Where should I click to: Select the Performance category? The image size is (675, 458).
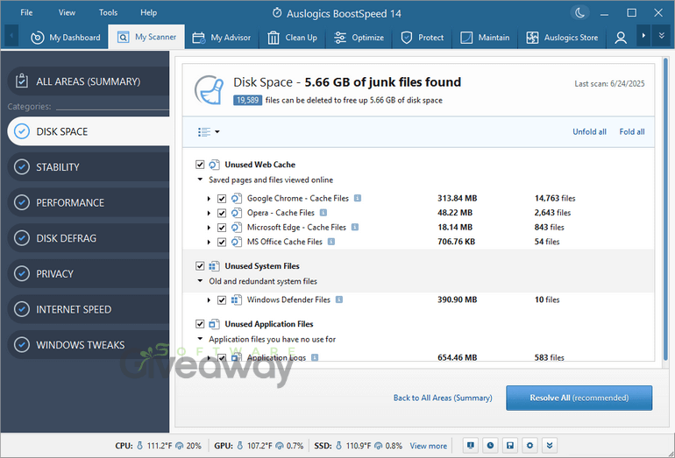point(89,202)
